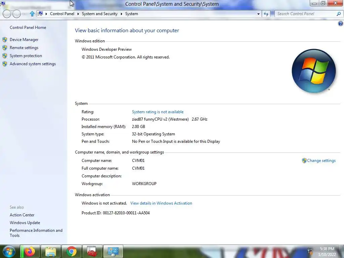Click Windows Developer Preview text
The height and width of the screenshot is (258, 344).
tap(106, 49)
